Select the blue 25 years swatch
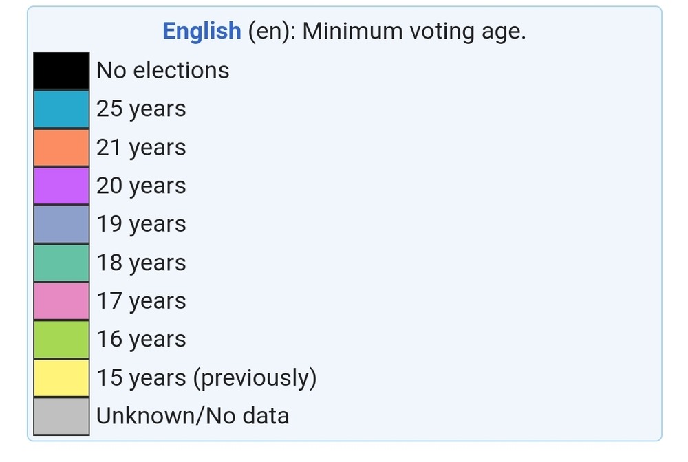This screenshot has height=462, width=688. tap(61, 109)
